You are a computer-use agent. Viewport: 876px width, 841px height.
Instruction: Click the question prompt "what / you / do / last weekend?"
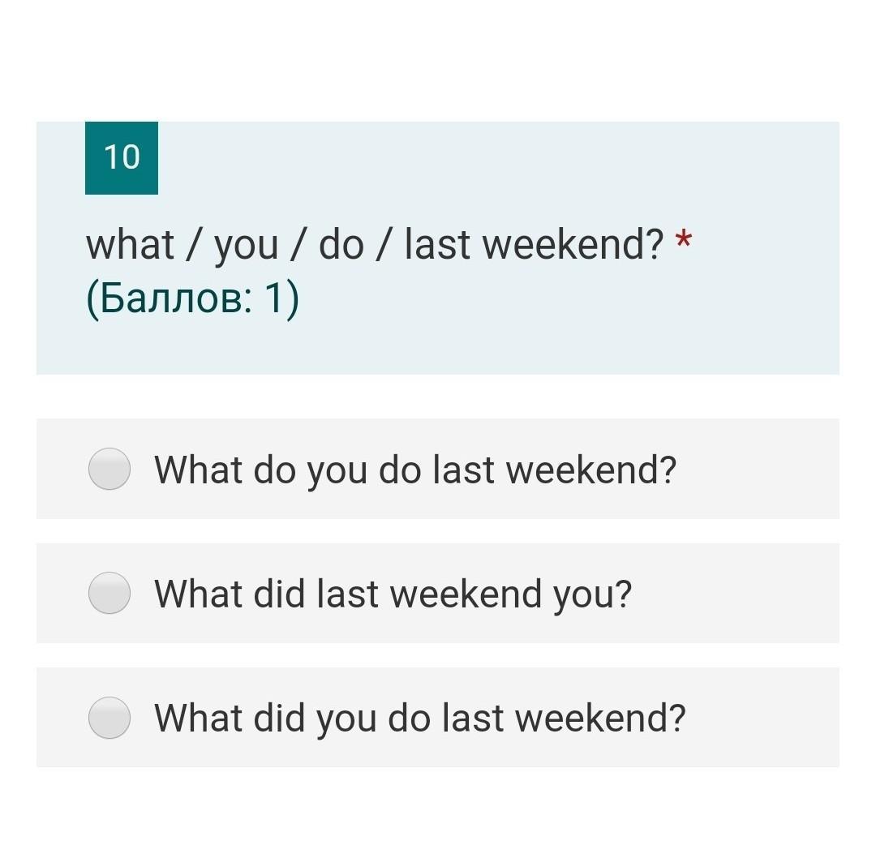coord(375,245)
